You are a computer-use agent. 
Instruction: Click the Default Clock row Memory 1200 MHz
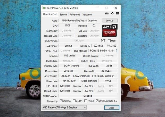[x=88, y=91]
